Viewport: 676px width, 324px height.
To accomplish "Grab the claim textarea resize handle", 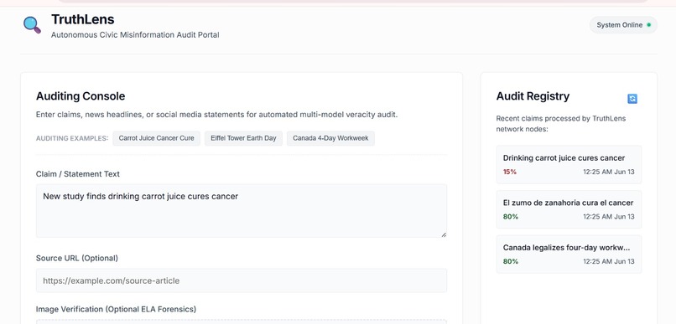I will 444,234.
